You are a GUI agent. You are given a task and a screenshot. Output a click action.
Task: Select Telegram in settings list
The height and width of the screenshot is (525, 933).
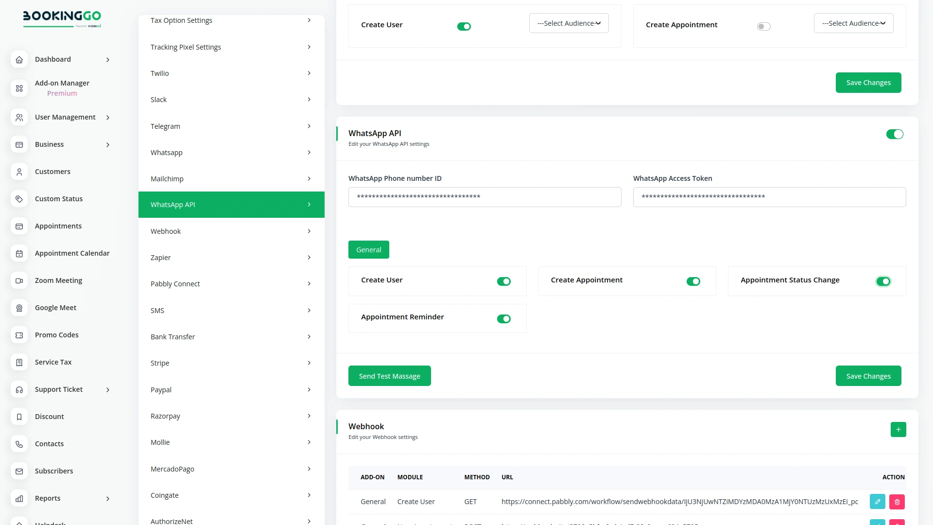[231, 126]
